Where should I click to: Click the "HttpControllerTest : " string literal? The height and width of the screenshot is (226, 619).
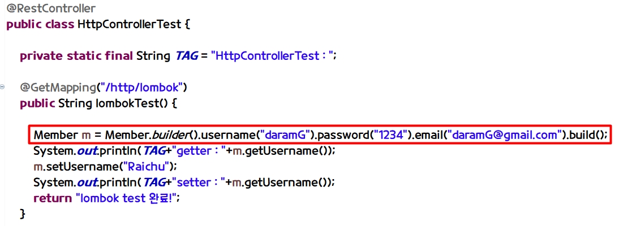273,56
